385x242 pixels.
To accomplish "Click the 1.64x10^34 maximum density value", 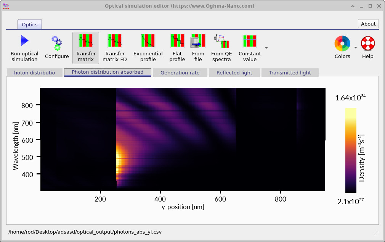I will 350,98.
